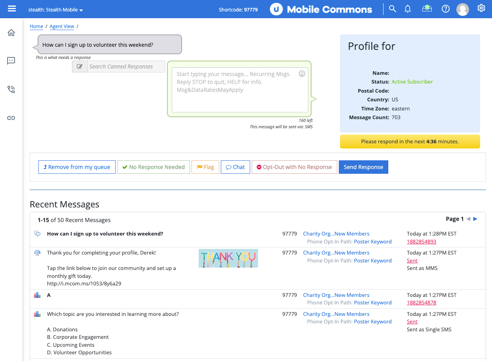Viewport: 492px width, 361px height.
Task: Open the sidebar link chain icon
Action: point(11,118)
